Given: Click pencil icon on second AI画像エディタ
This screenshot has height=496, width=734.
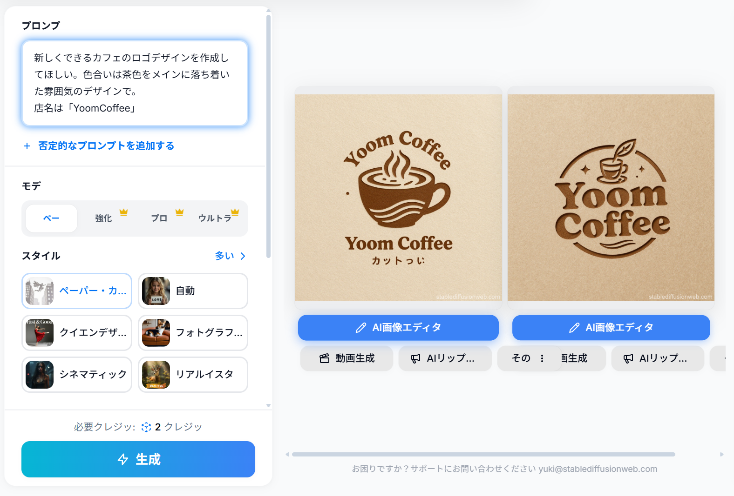Looking at the screenshot, I should tap(574, 328).
